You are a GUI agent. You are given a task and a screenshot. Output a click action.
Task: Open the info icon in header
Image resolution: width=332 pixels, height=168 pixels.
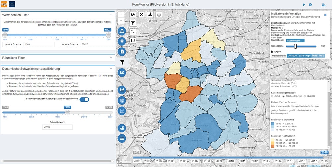pos(310,4)
